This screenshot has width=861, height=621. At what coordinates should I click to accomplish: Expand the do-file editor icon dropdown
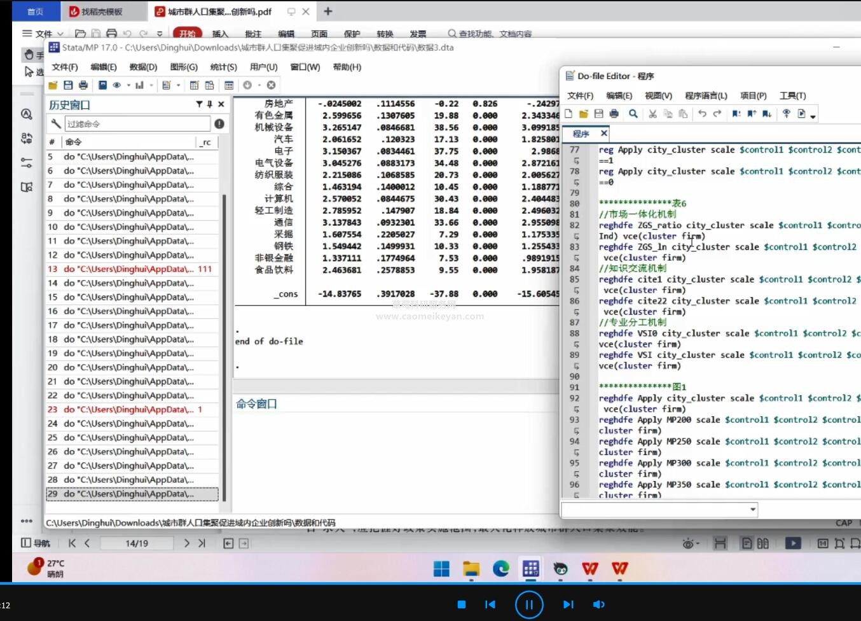tap(178, 85)
